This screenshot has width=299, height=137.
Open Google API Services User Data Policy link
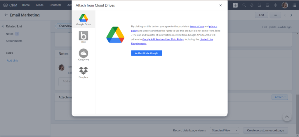(x=163, y=39)
